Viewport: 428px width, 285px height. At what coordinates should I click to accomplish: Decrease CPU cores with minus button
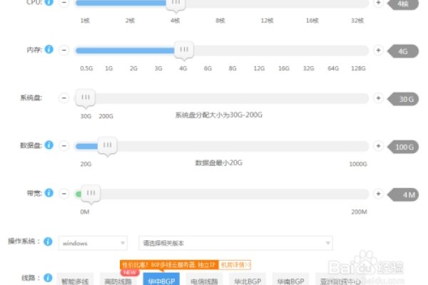point(64,3)
